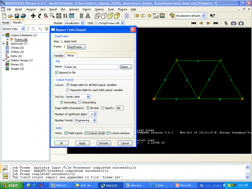Screen dimensions: 252x189
Task: Click the context help arrow icon
Action: [213, 16]
